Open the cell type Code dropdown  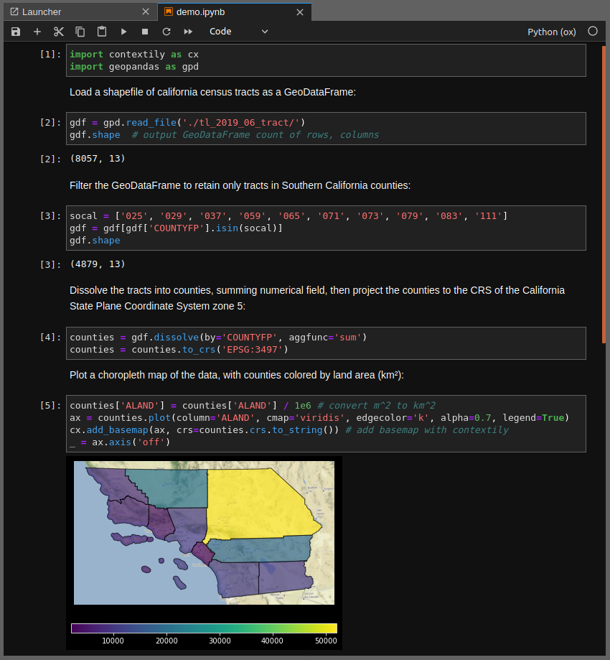click(238, 32)
